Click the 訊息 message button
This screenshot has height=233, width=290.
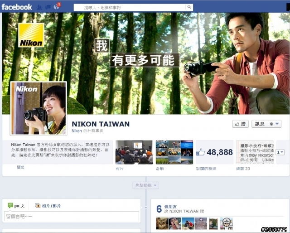click(x=260, y=124)
